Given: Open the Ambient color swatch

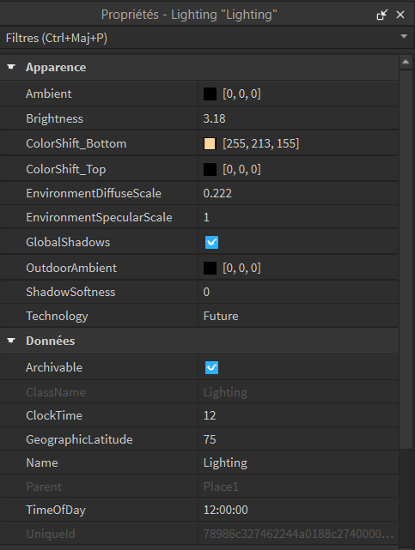Looking at the screenshot, I should click(x=210, y=94).
